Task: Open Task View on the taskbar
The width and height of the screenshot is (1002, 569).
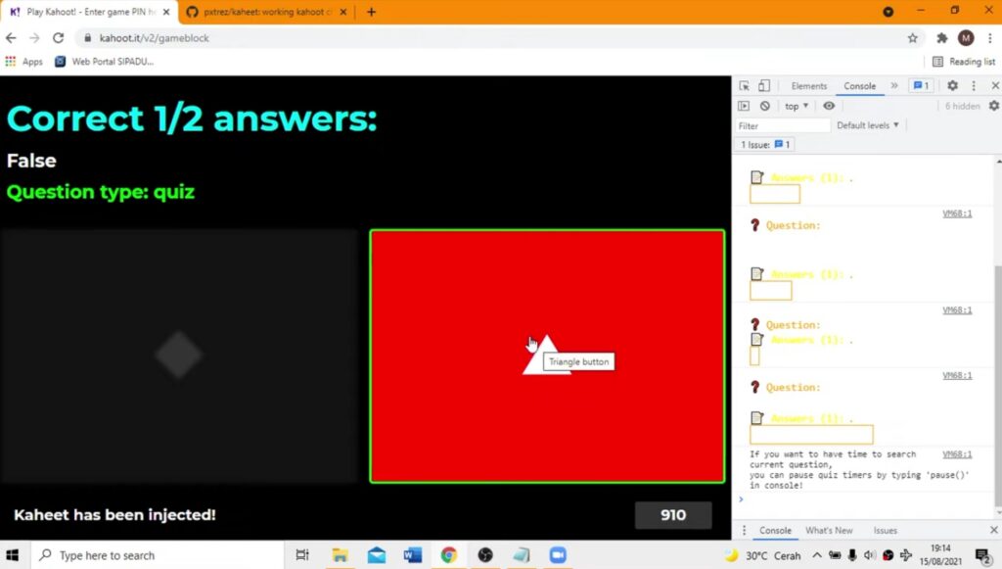Action: (302, 555)
